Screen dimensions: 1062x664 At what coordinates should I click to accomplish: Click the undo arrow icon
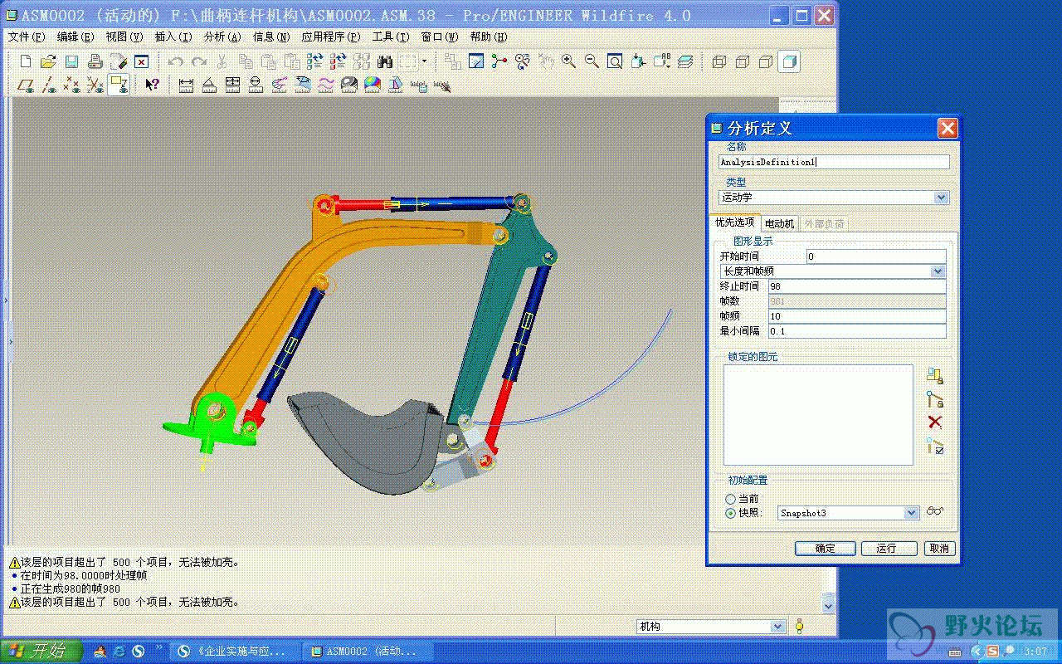[x=176, y=61]
